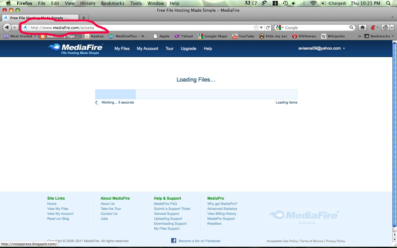
Task: Open the History menu
Action: click(x=88, y=3)
